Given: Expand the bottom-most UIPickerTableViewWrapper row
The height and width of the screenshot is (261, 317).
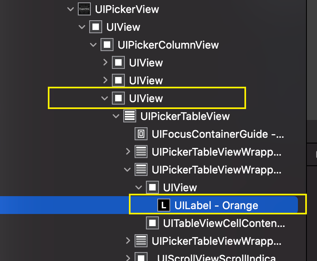Looking at the screenshot, I should 128,241.
